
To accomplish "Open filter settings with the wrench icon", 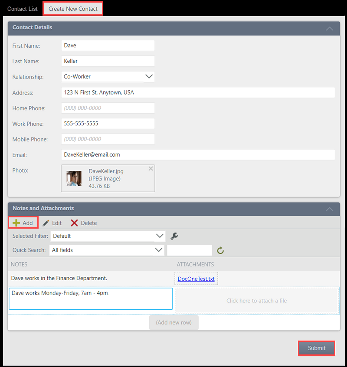I will [175, 236].
